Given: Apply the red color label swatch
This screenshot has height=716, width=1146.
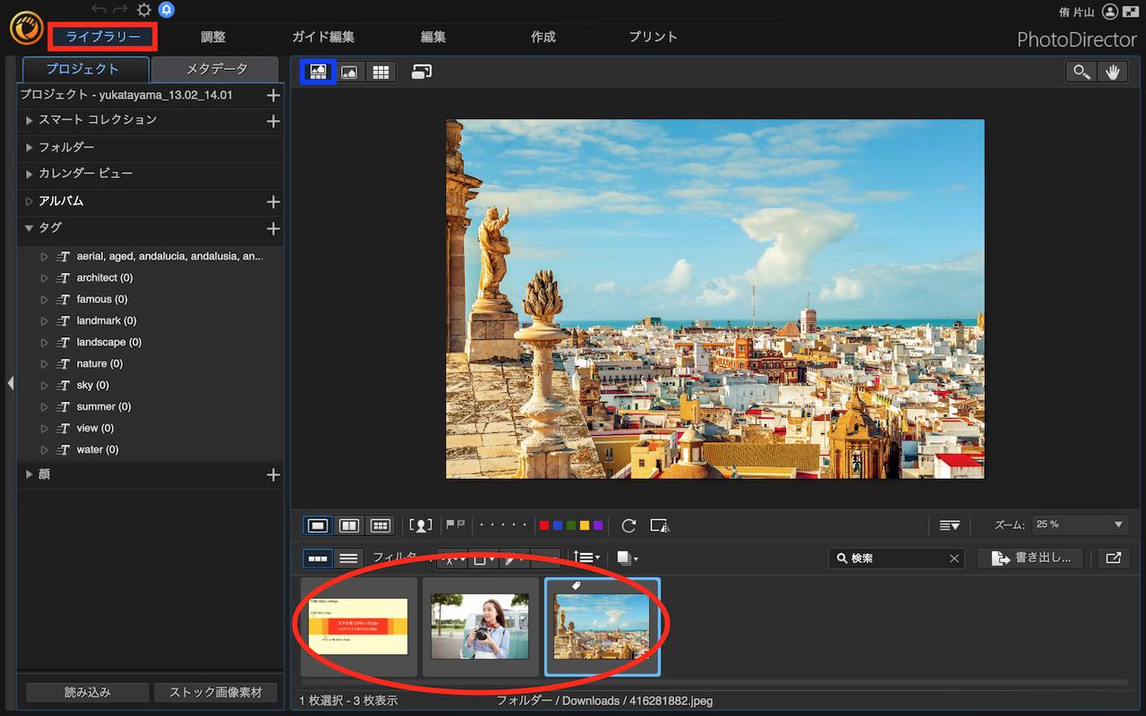Looking at the screenshot, I should [544, 525].
